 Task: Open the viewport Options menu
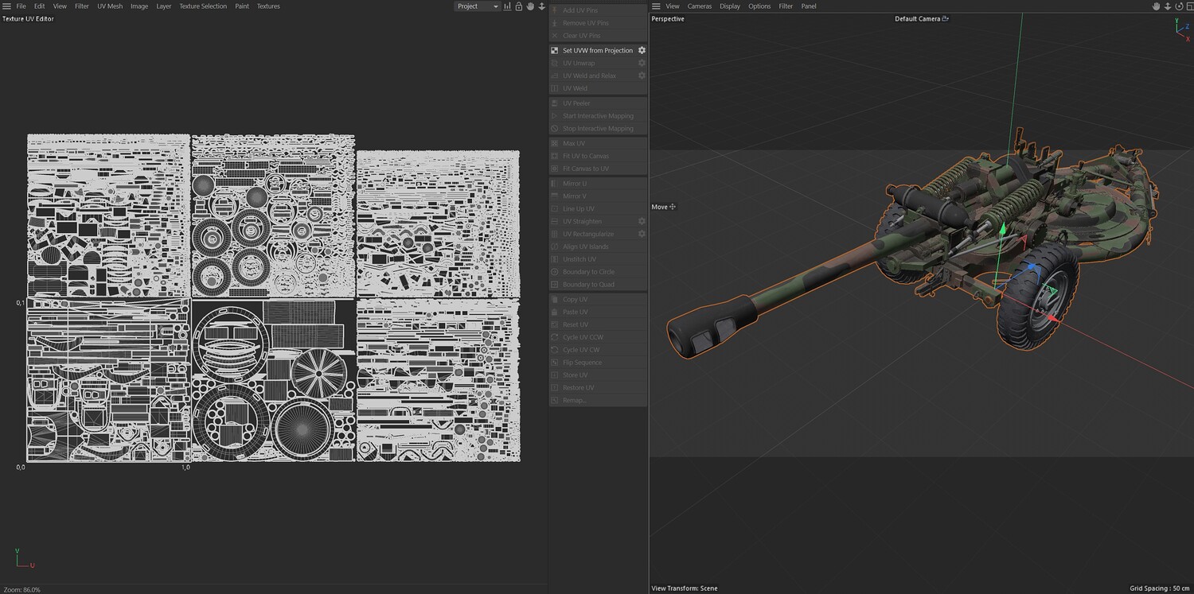point(759,6)
